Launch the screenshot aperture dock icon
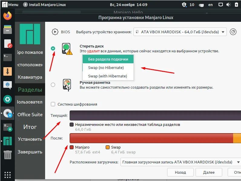Image resolution: width=241 pixels, height=181 pixels. (8, 99)
